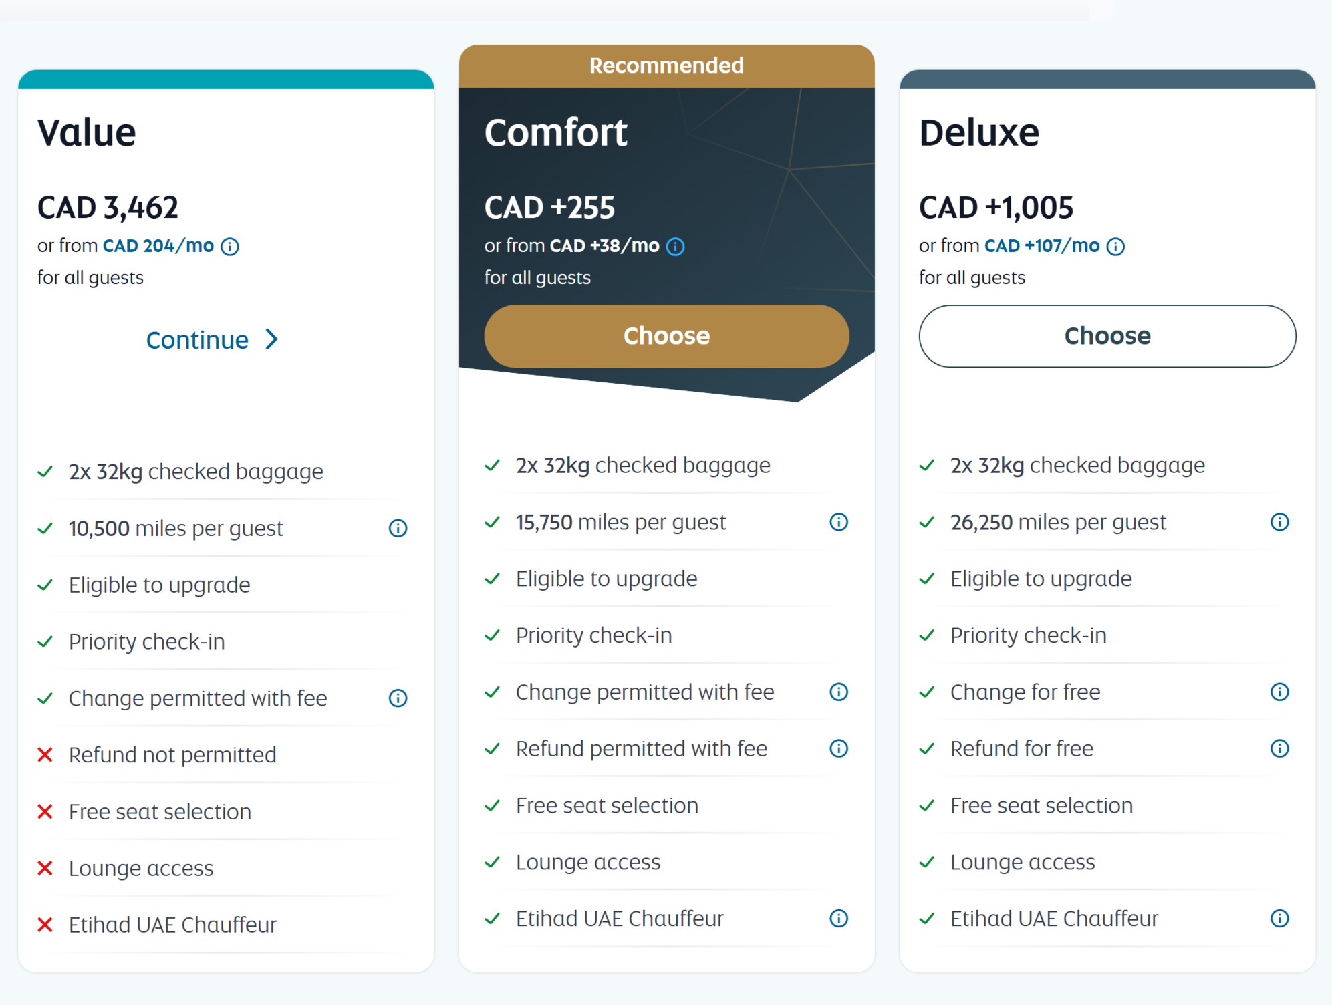Continue with the Value fare
This screenshot has height=1005, width=1332.
(x=198, y=340)
